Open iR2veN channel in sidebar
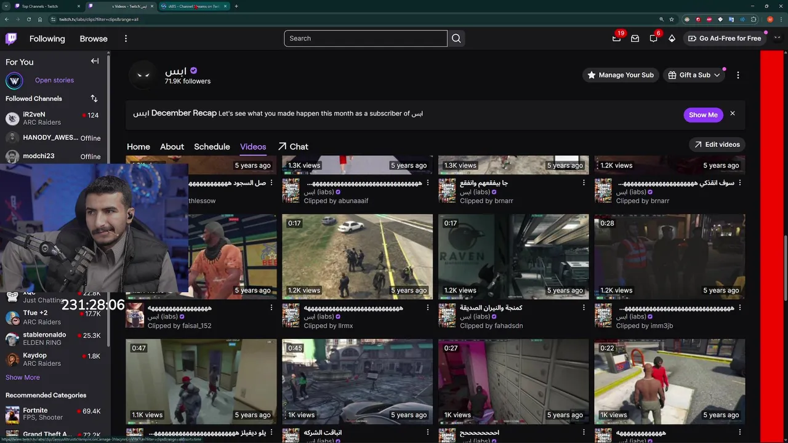788x443 pixels. [x=54, y=119]
